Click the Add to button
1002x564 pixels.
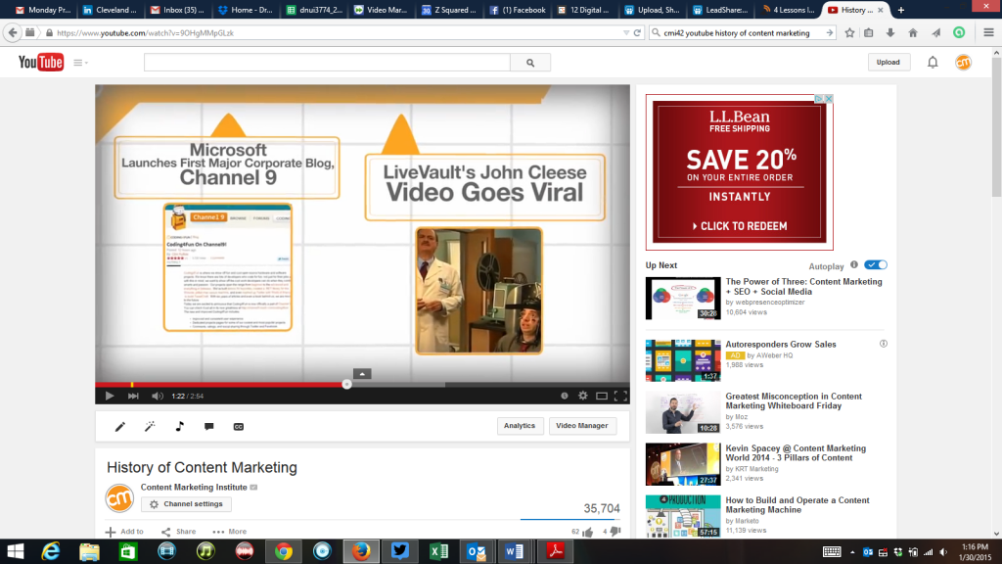click(x=124, y=532)
